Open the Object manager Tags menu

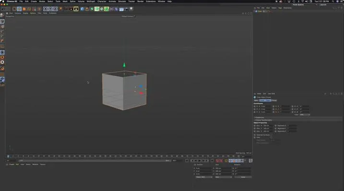pyautogui.click(x=280, y=8)
